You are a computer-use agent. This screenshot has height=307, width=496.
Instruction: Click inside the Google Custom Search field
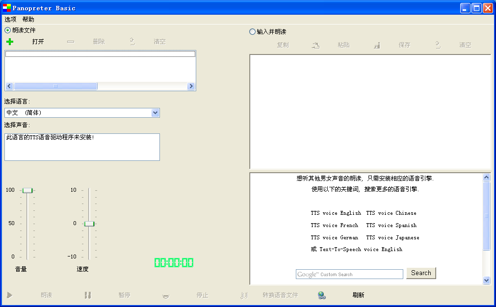(349, 274)
